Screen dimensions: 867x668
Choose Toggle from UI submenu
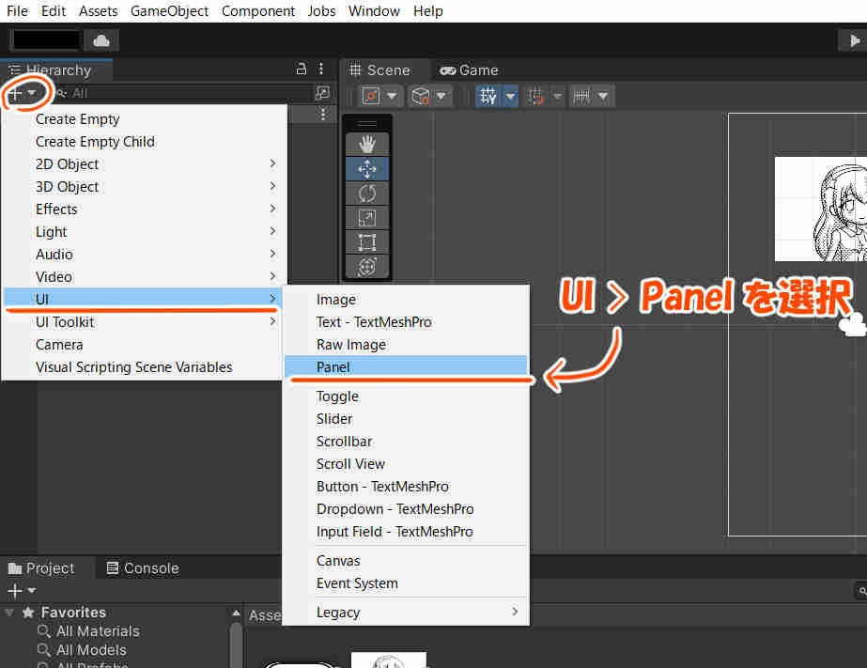coord(407,396)
